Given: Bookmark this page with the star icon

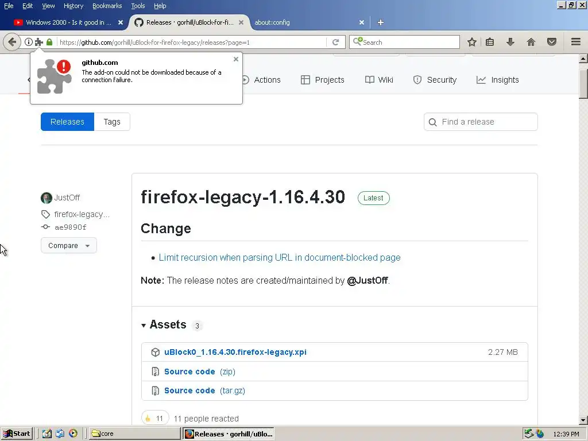Looking at the screenshot, I should click(472, 42).
